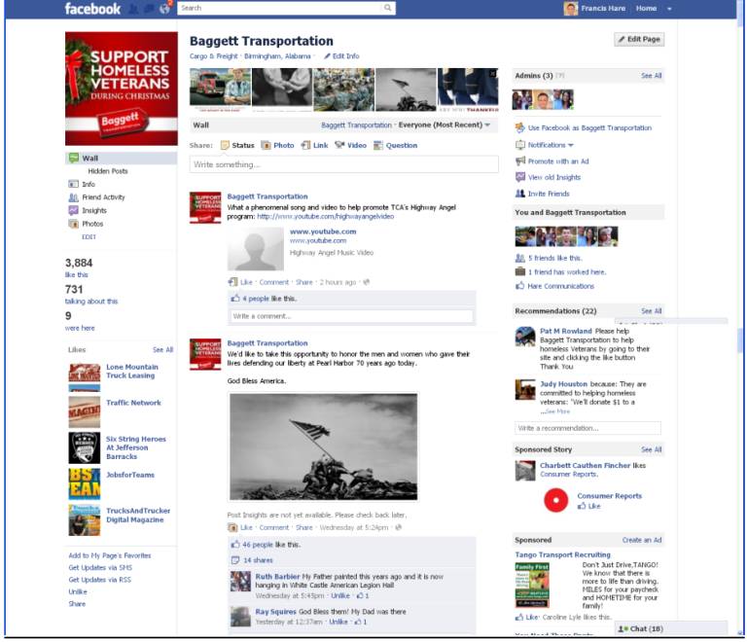This screenshot has width=747, height=642.
Task: Click the search magnifier icon
Action: [388, 8]
